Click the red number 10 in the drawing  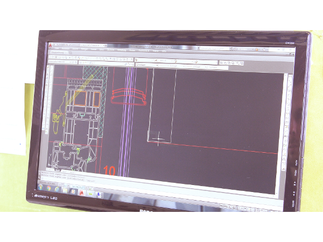click(109, 171)
